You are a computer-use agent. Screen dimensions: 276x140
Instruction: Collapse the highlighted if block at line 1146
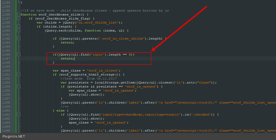coord(19,54)
